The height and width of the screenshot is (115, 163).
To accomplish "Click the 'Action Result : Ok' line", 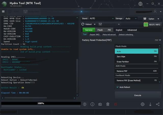I will [12, 88].
